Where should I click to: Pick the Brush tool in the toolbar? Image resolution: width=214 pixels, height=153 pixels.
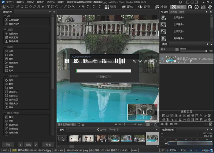79,7
